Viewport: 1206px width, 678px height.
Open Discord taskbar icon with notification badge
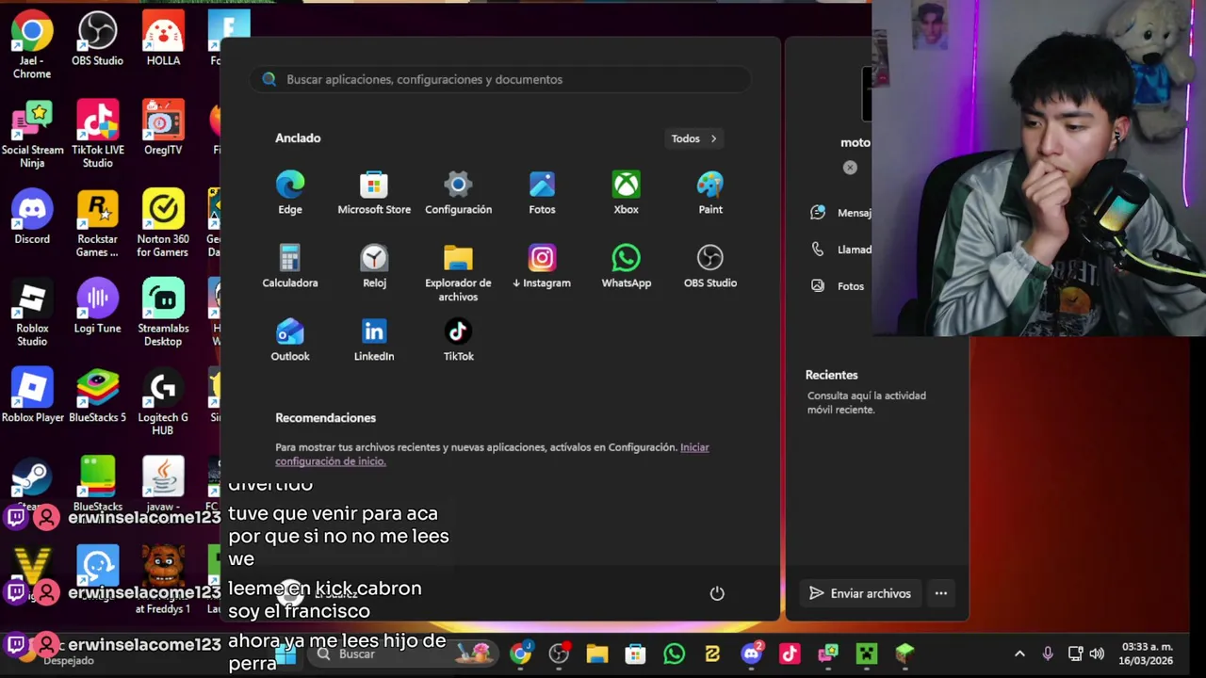(751, 654)
